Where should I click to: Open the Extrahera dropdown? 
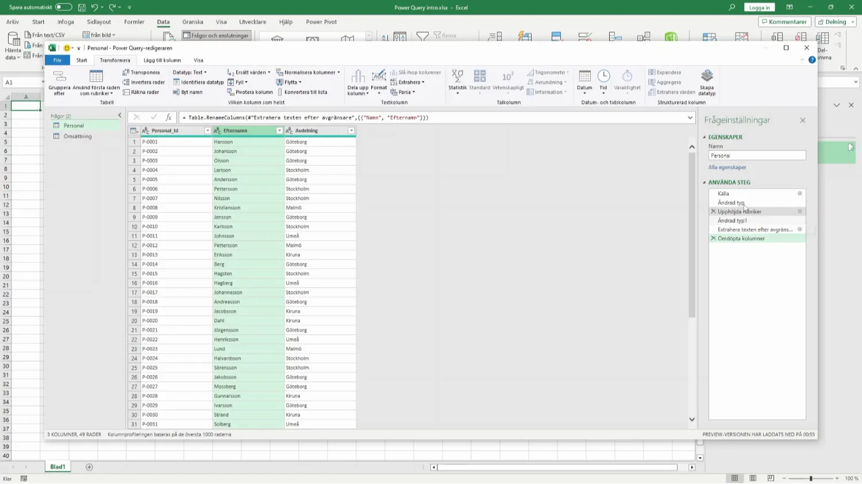coord(407,82)
